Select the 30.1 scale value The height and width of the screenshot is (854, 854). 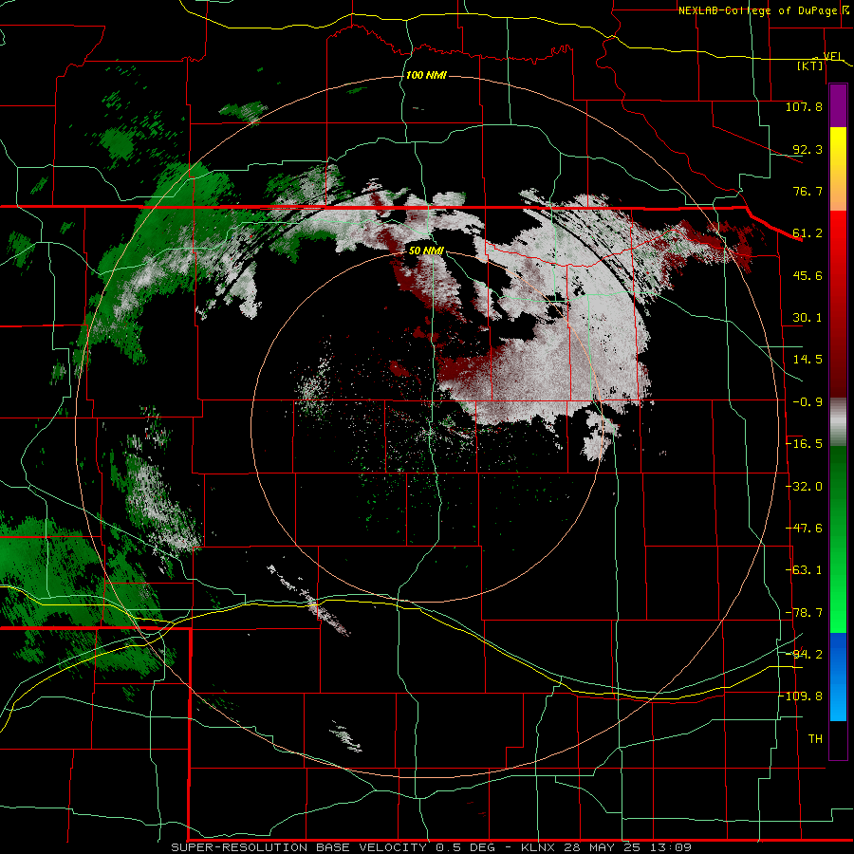point(808,318)
